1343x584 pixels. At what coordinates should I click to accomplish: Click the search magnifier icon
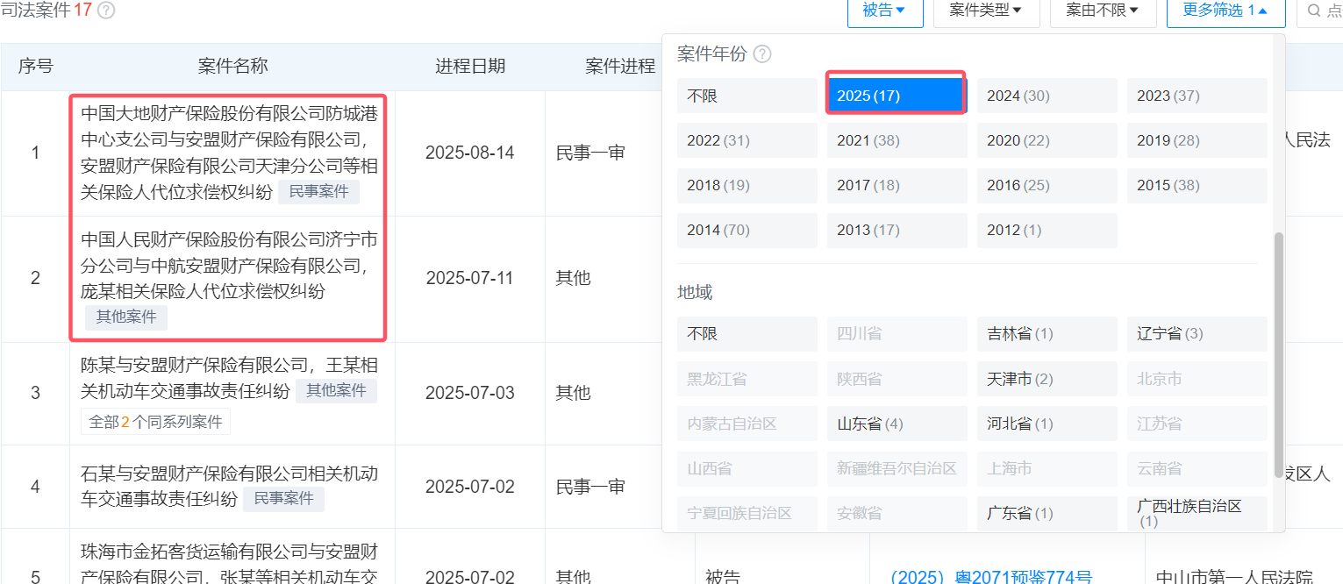coord(1313,11)
